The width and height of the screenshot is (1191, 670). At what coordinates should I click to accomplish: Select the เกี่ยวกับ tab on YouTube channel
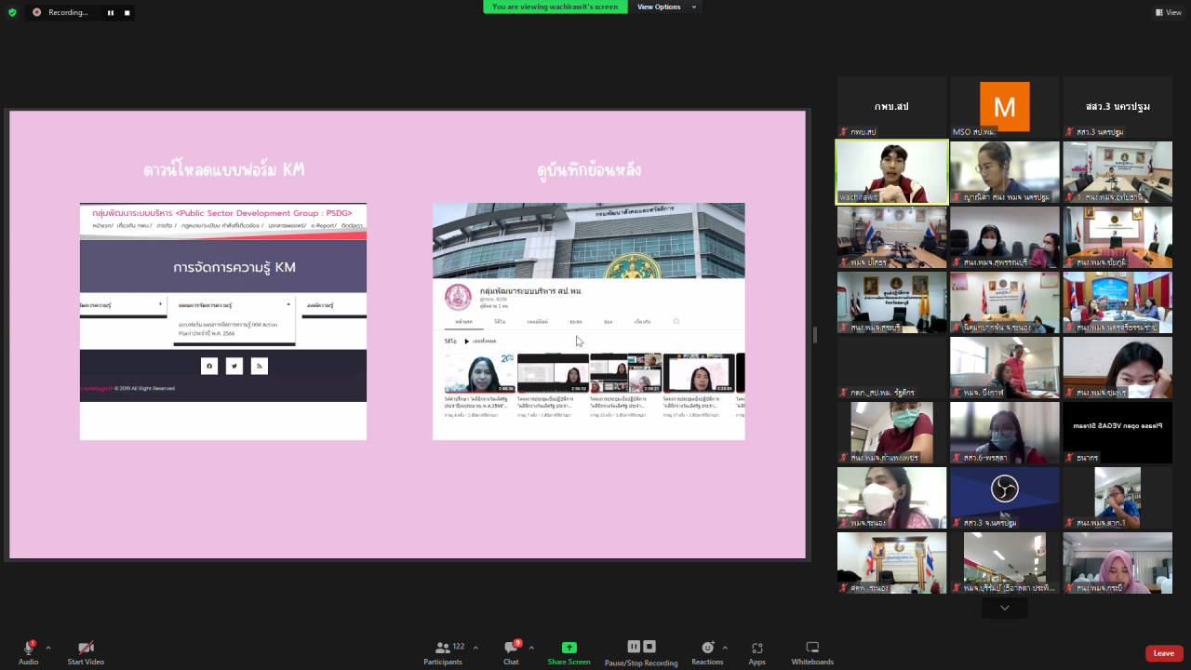[642, 322]
